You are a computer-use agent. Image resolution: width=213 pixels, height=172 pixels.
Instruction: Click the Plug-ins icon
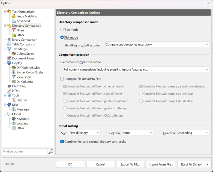coord(14,100)
